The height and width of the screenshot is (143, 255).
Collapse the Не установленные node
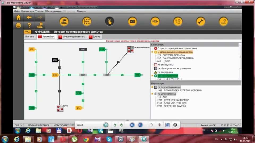(x=152, y=94)
